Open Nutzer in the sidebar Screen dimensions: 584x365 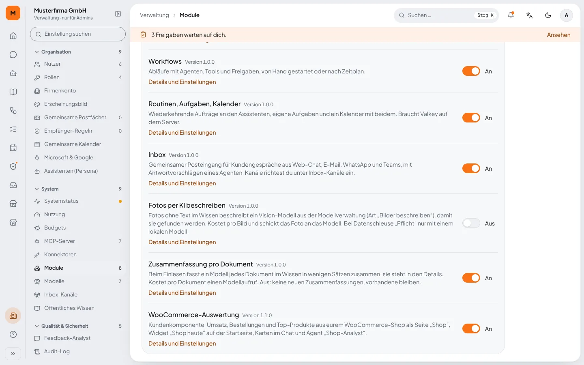pos(78,64)
